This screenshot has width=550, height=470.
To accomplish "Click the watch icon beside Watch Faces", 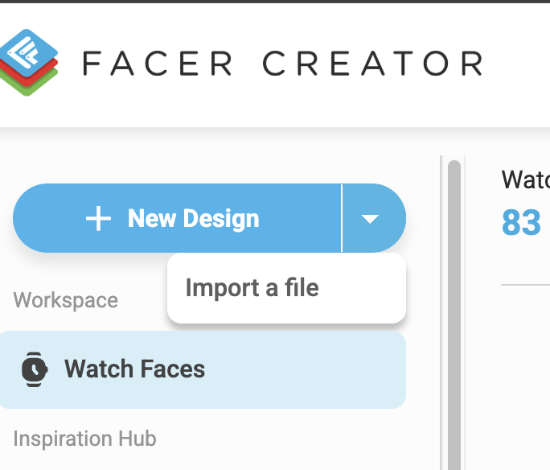I will 35,369.
